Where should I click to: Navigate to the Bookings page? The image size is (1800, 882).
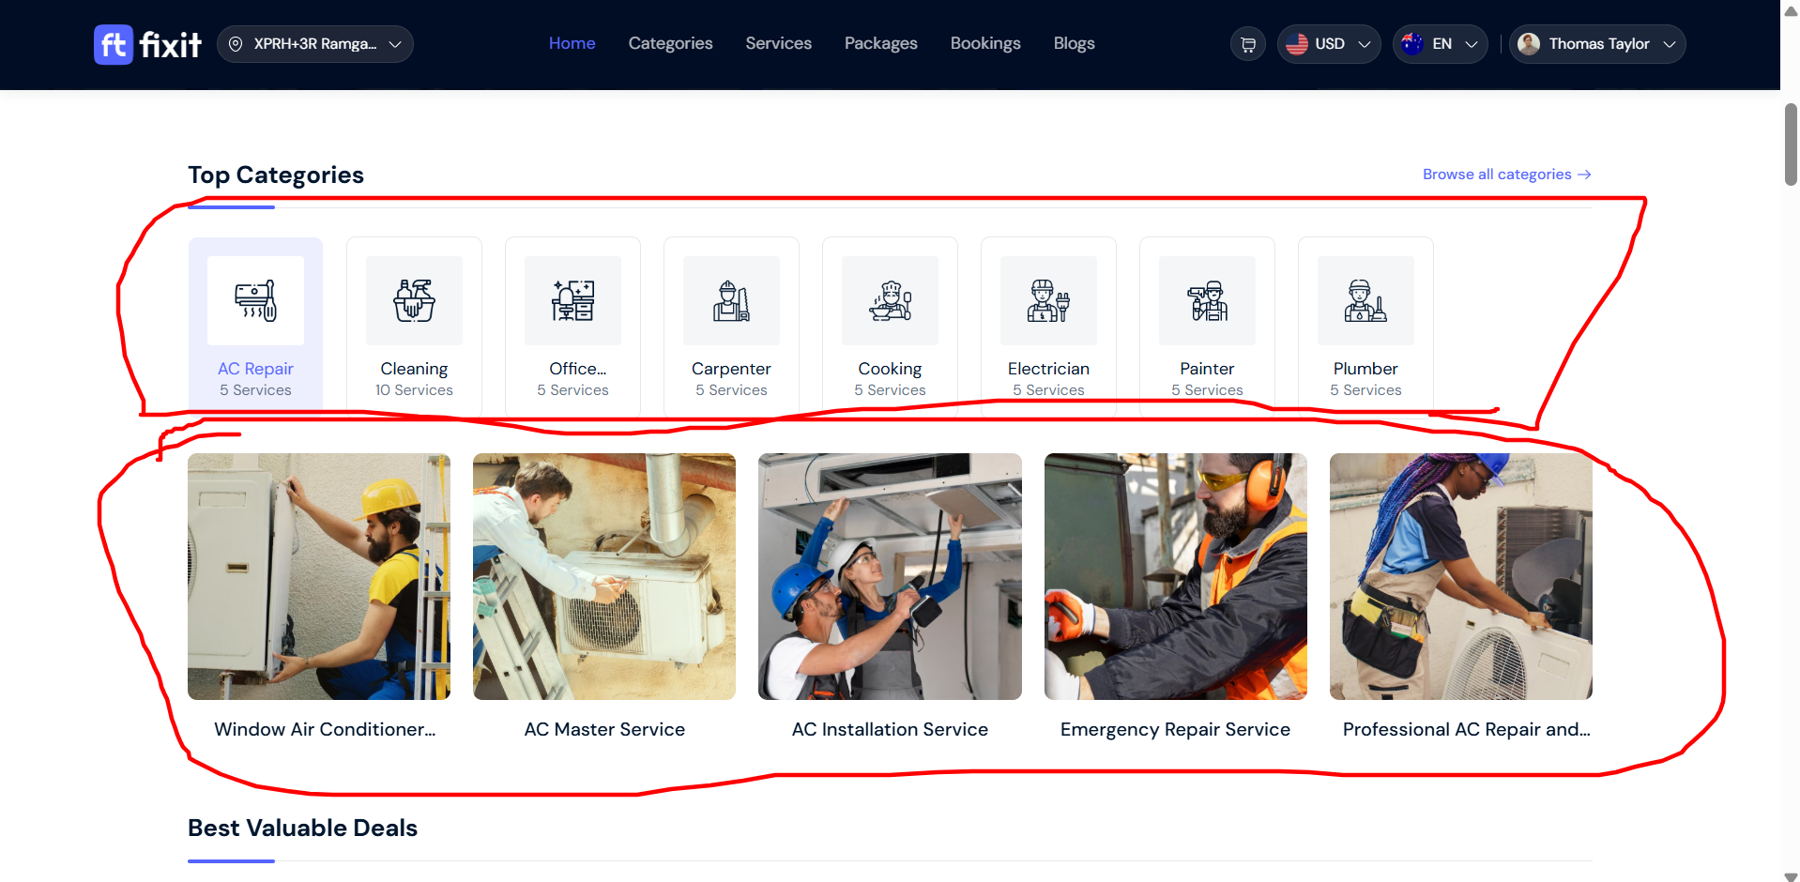click(984, 43)
